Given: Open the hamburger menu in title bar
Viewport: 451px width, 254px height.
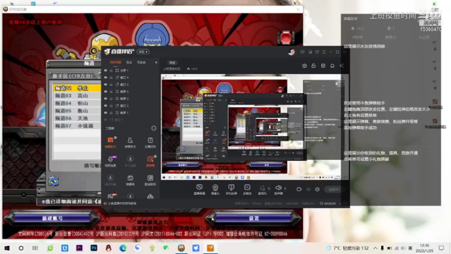Looking at the screenshot, I should [x=324, y=52].
